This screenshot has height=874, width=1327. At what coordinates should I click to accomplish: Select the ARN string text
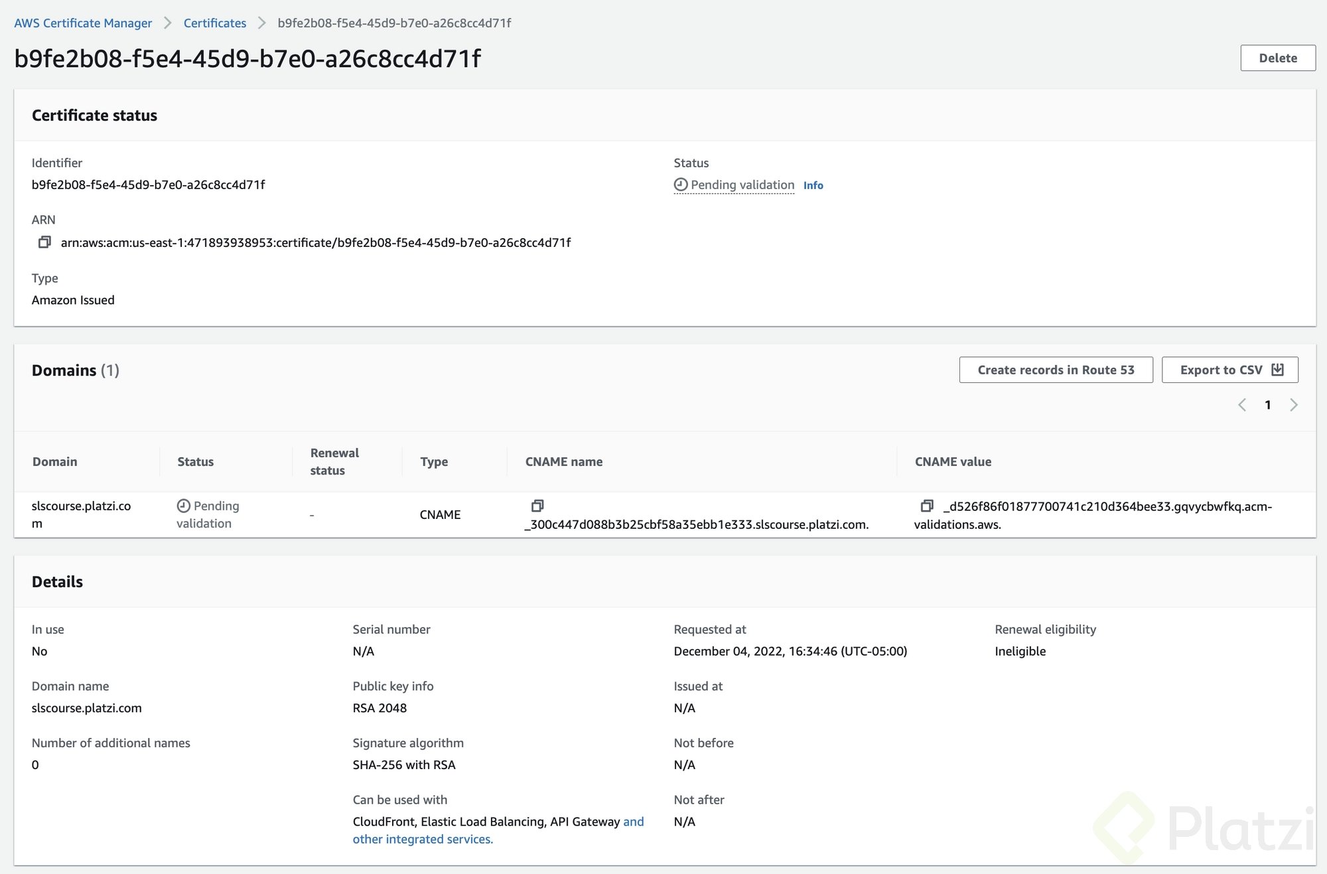pyautogui.click(x=316, y=242)
